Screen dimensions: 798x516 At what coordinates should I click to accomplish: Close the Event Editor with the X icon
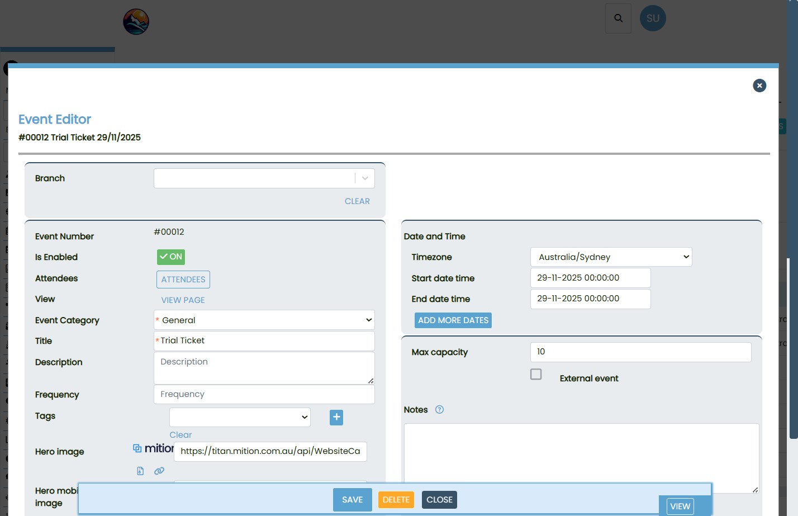click(759, 86)
